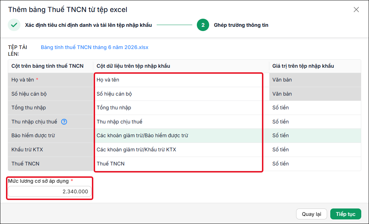Open the Tổng thu nhập mapping dropdown
This screenshot has height=224, width=369.
tap(179, 108)
